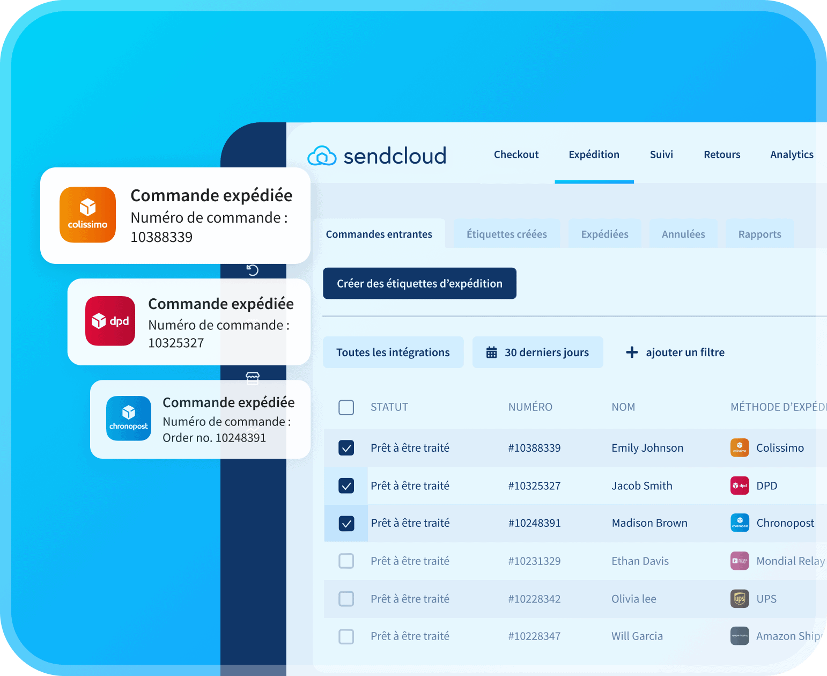Click order number #10388339 in the table

tap(535, 448)
